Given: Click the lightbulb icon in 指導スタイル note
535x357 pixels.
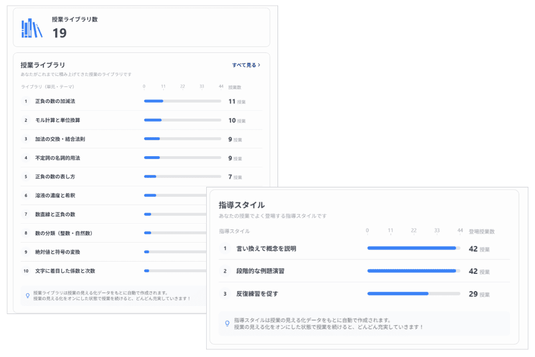Looking at the screenshot, I should [x=227, y=324].
